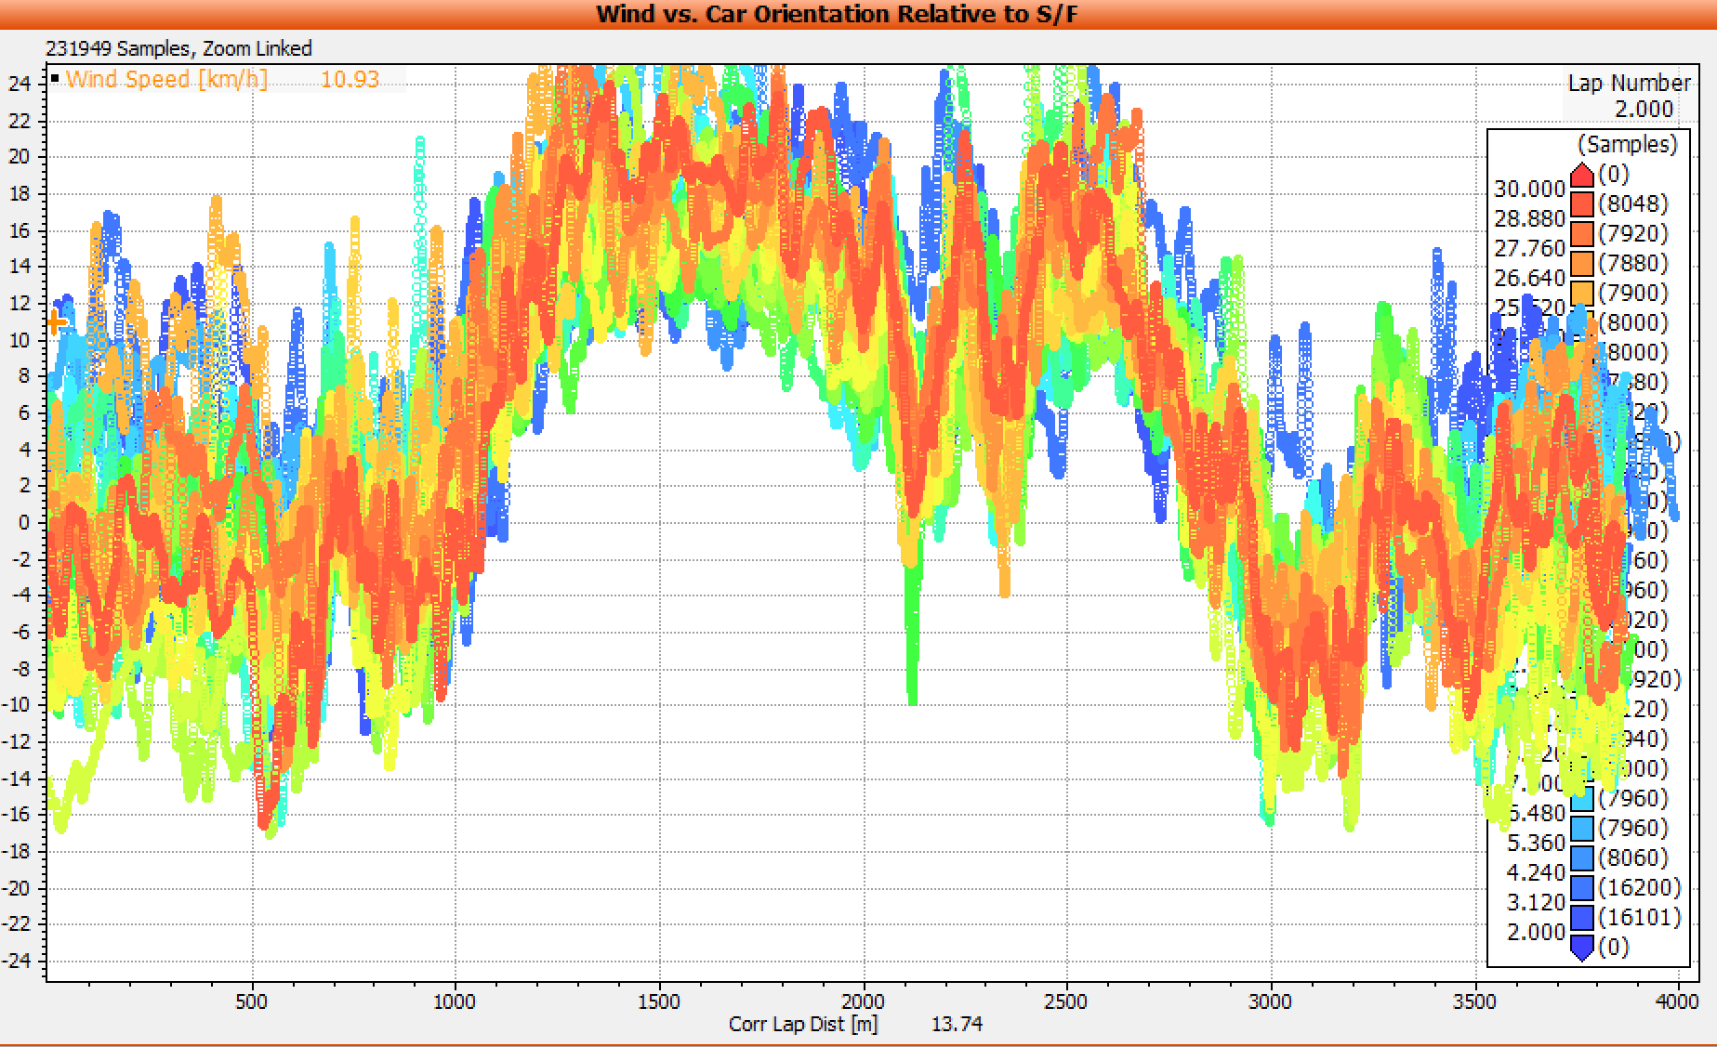Click the 3000 tick on the distance axis
Screen dimensions: 1717x1047
click(x=1270, y=1001)
